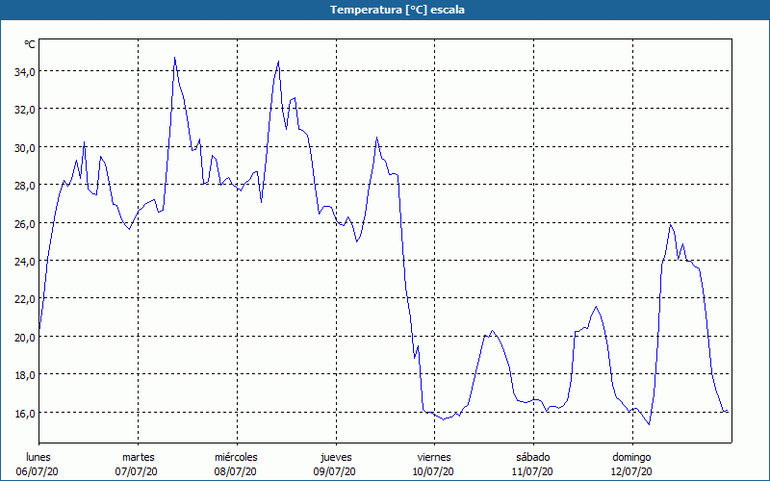This screenshot has width=770, height=481.
Task: Click the 'martes' day label
Action: [139, 457]
